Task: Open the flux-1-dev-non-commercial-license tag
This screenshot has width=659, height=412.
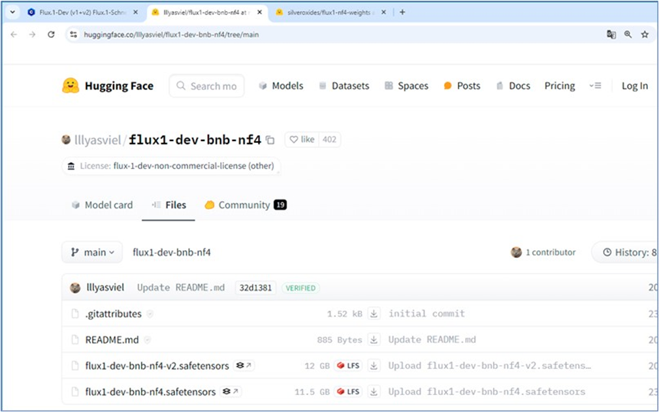Action: pos(171,166)
